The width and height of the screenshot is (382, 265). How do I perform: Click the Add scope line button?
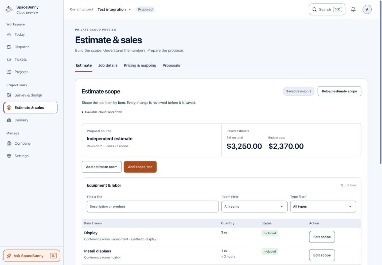(140, 167)
